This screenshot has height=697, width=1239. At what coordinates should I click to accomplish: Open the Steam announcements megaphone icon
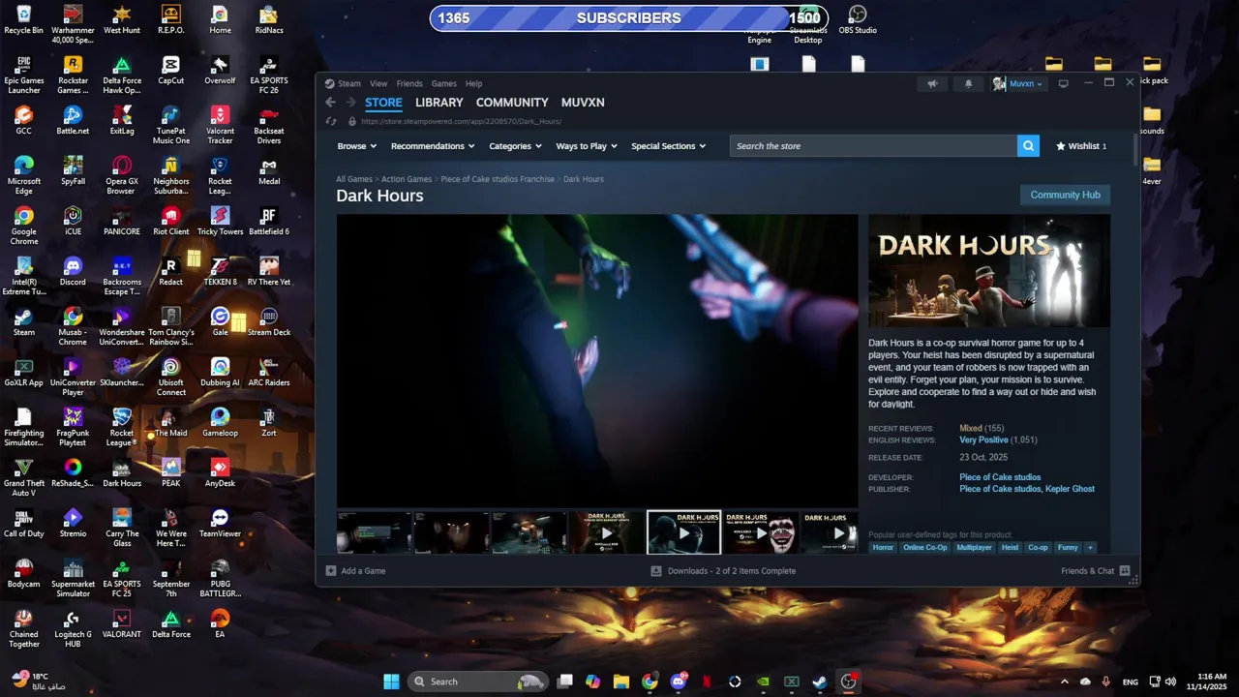[x=932, y=84]
